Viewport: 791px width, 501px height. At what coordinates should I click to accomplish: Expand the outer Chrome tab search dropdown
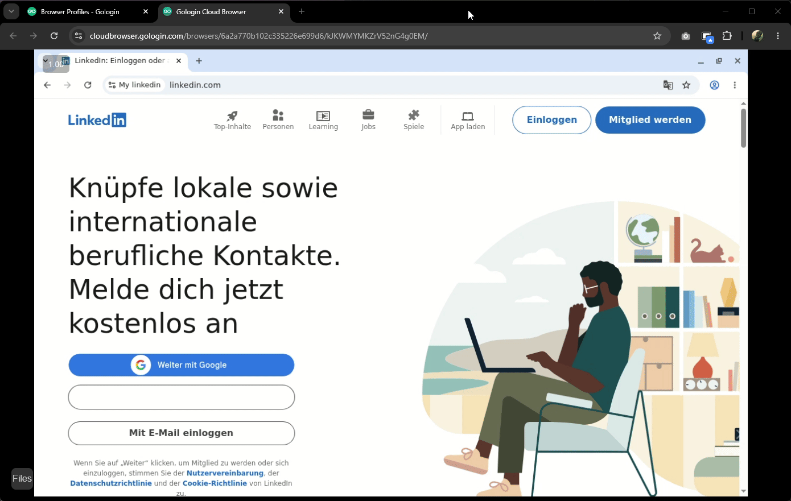(x=11, y=11)
